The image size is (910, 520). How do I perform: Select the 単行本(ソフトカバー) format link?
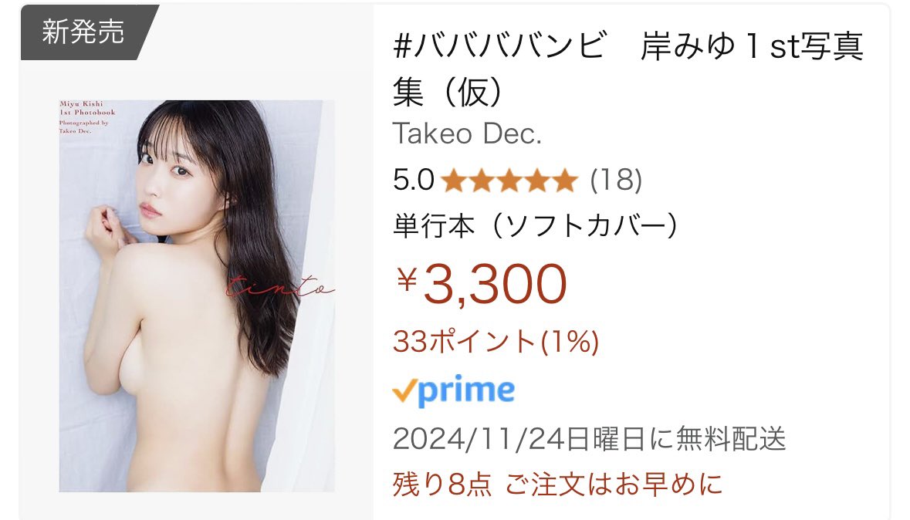click(x=536, y=225)
